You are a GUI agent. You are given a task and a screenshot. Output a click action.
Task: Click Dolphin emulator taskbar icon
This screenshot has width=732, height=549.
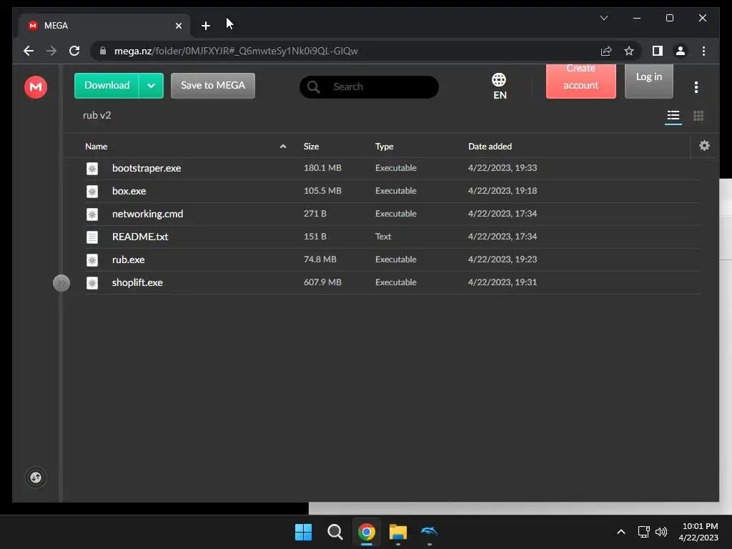pyautogui.click(x=430, y=532)
